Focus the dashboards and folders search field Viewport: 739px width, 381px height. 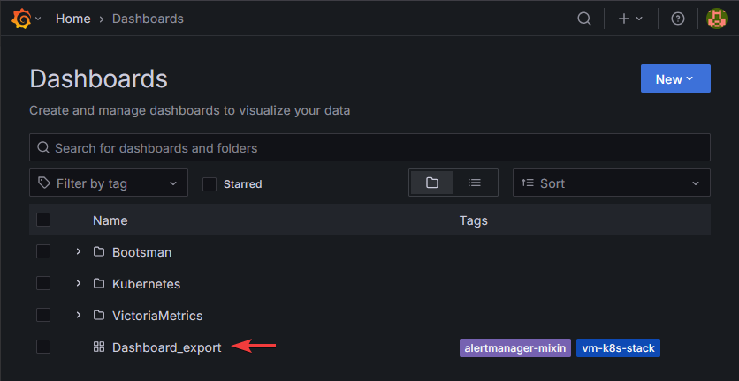(x=369, y=147)
